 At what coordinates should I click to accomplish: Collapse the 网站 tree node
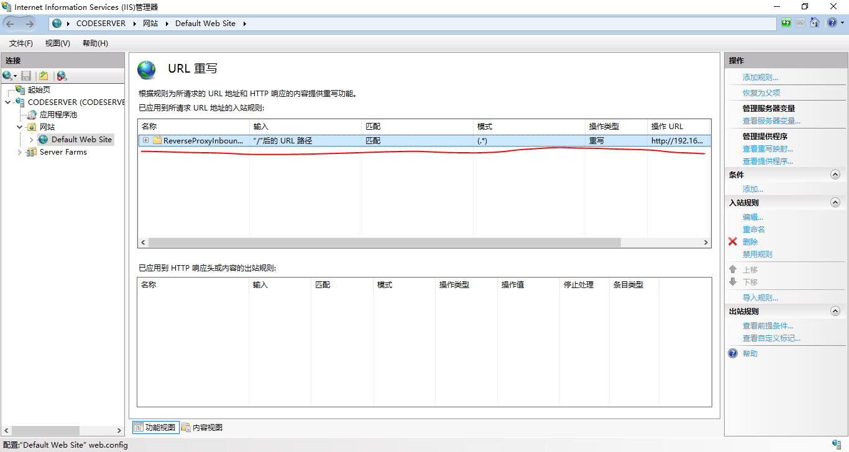tap(20, 127)
